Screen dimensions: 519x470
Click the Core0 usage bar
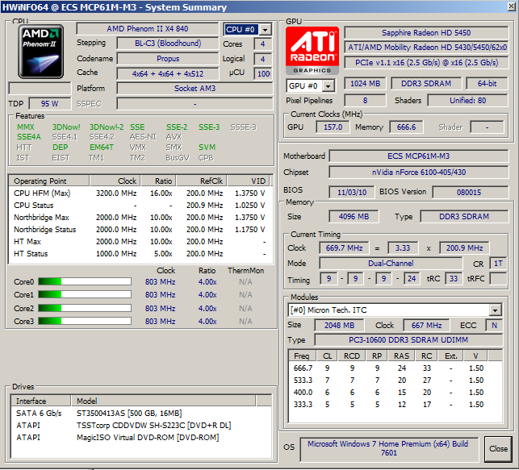pyautogui.click(x=85, y=281)
